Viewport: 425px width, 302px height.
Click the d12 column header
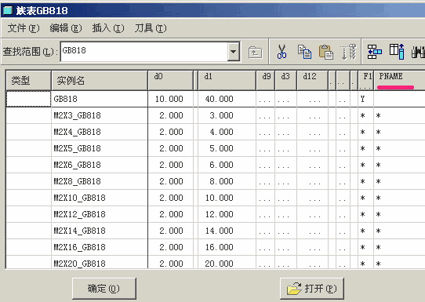coord(313,81)
